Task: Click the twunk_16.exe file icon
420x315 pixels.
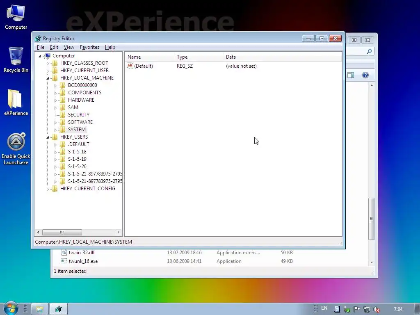Action: pyautogui.click(x=64, y=261)
